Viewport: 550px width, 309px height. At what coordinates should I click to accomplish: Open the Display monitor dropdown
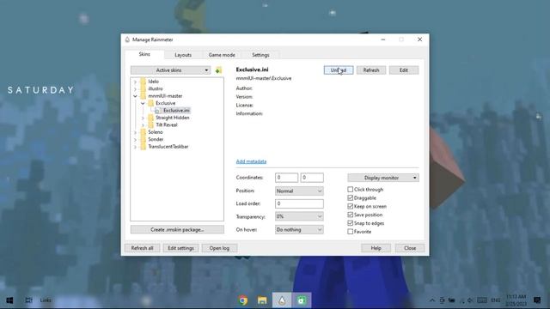click(x=383, y=178)
